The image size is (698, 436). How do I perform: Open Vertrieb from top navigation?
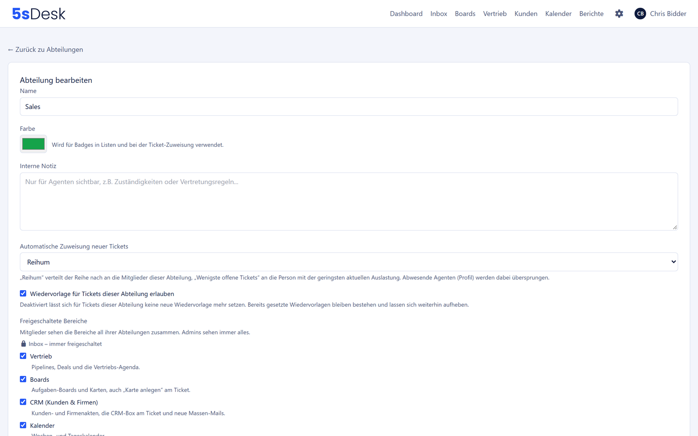495,14
